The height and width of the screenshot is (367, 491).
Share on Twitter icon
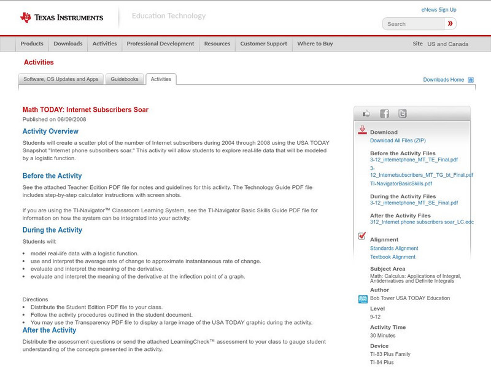point(403,114)
